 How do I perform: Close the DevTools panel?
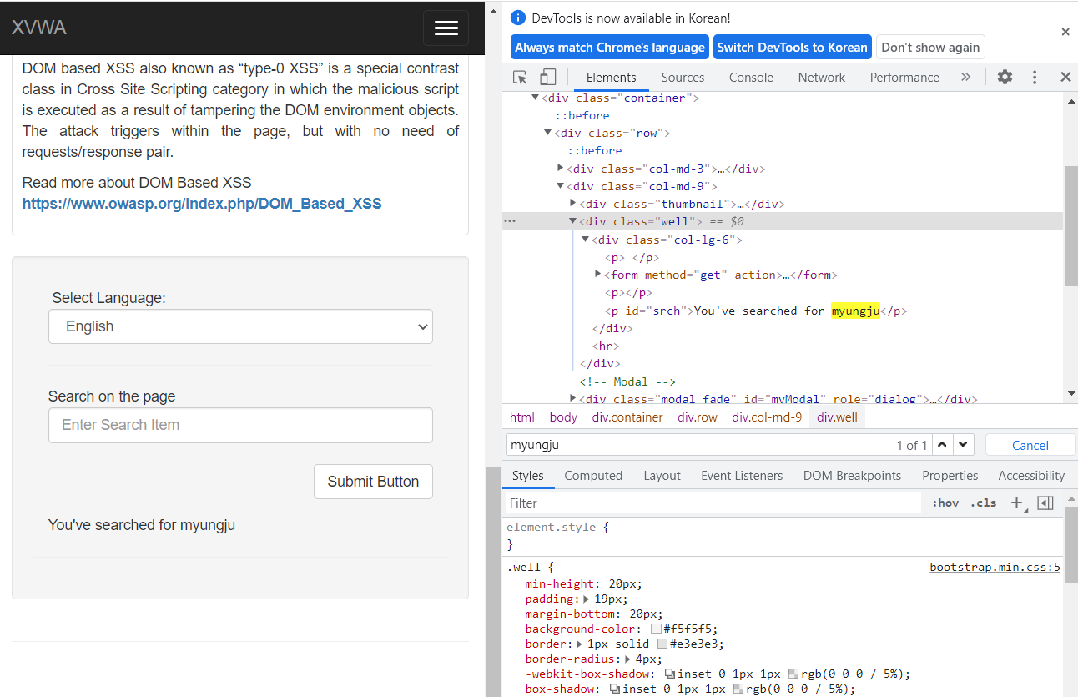[1065, 77]
